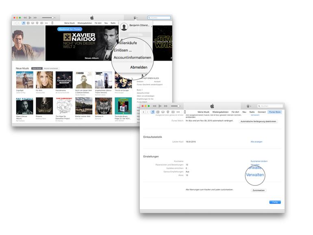The height and width of the screenshot is (235, 313).
Task: Open Xavier Naidoo album banner
Action: (83, 43)
